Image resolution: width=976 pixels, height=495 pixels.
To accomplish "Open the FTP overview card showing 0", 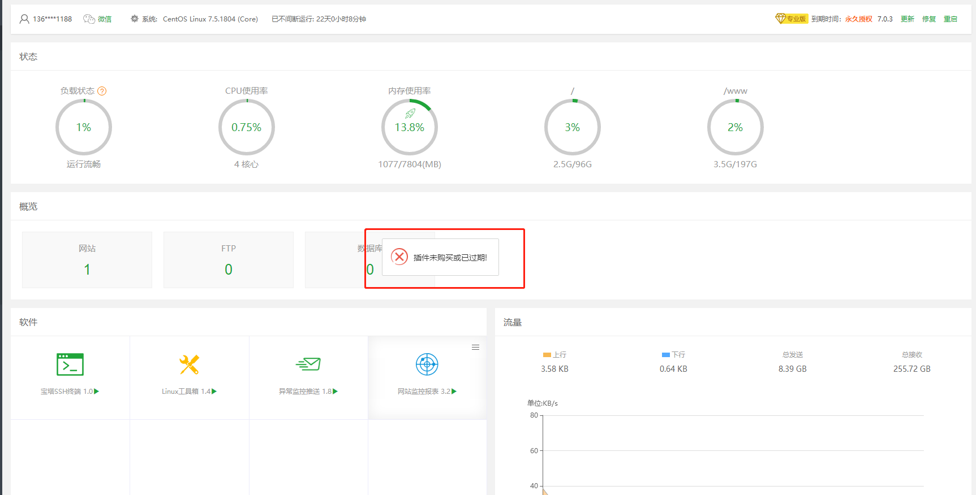I will [229, 260].
